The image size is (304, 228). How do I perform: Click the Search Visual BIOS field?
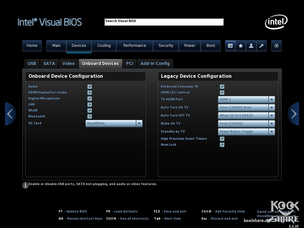164,22
